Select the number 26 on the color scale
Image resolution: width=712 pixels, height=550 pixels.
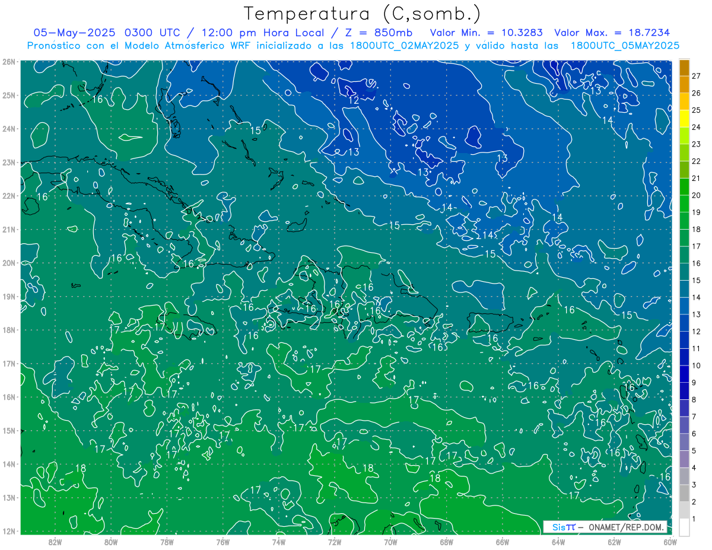[x=696, y=93]
